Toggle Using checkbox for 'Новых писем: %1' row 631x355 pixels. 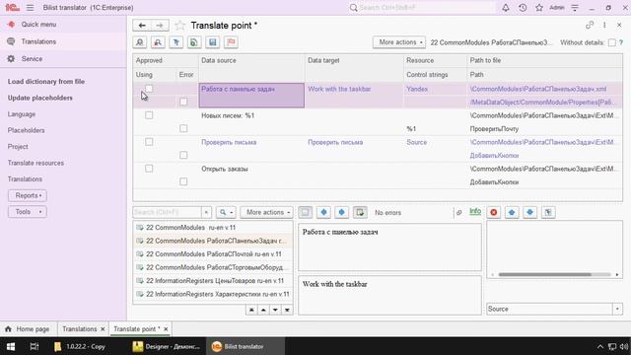(149, 115)
